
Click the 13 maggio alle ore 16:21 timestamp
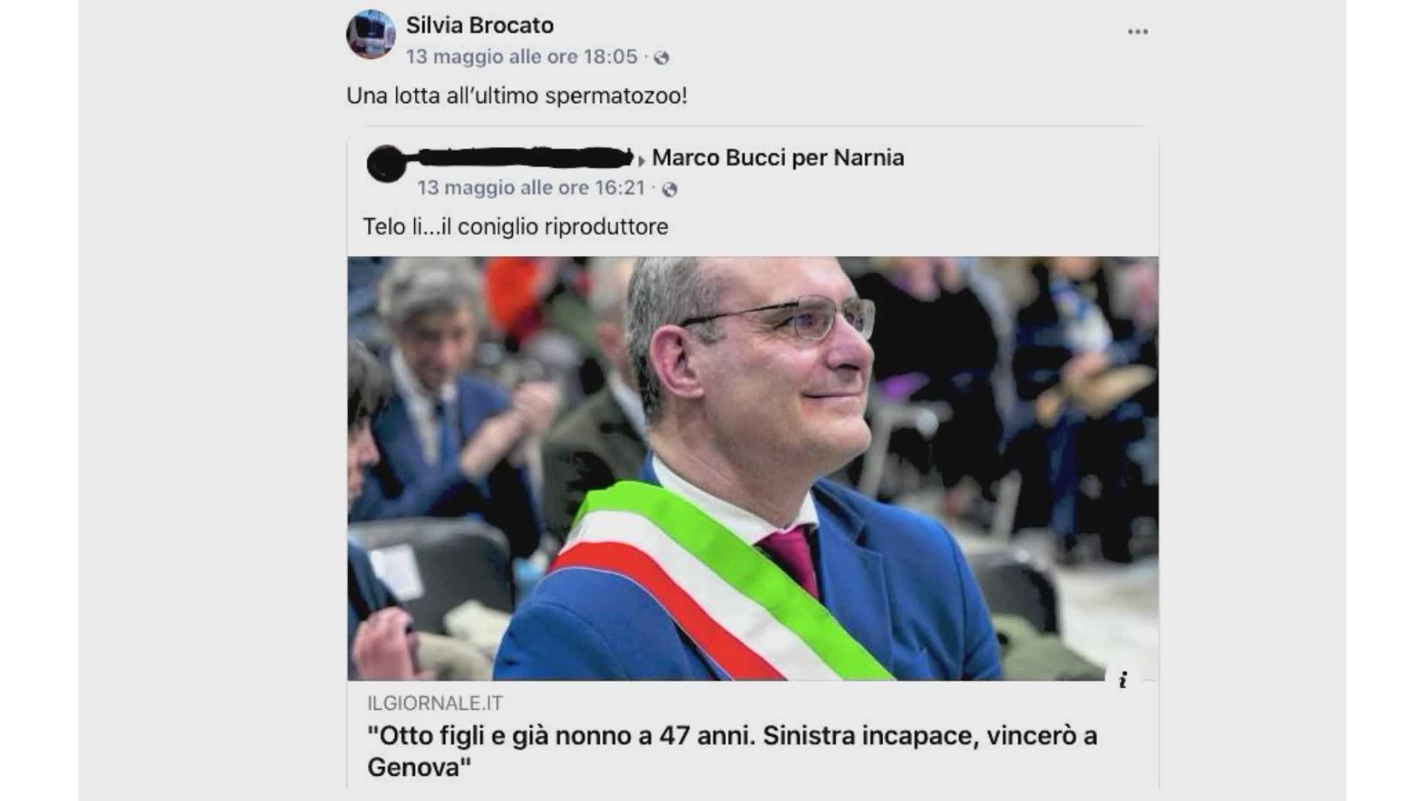click(x=531, y=188)
